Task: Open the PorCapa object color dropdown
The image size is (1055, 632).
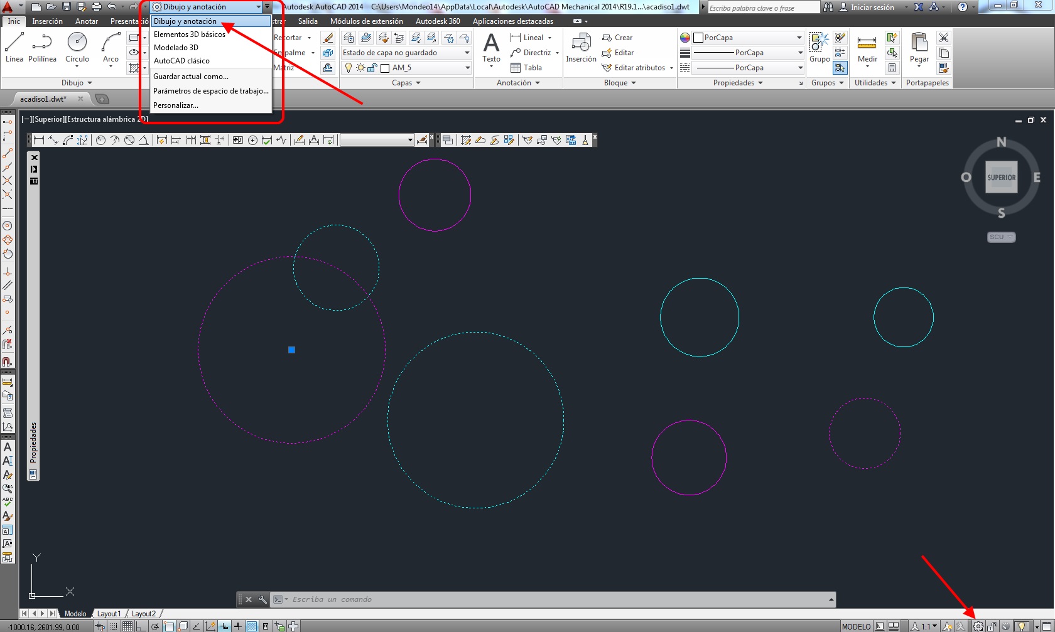Action: (799, 38)
